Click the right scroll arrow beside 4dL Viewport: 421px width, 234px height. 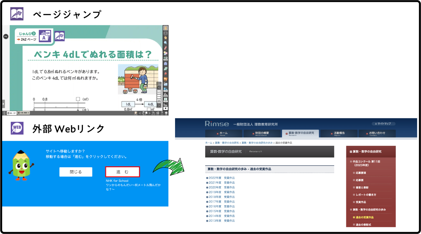click(x=159, y=105)
